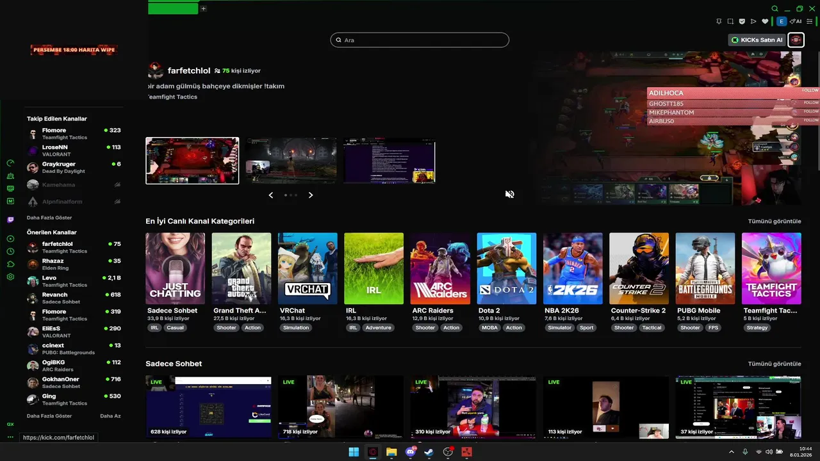This screenshot has width=820, height=461.
Task: Click the pin icon in browser toolbar
Action: coord(719,21)
